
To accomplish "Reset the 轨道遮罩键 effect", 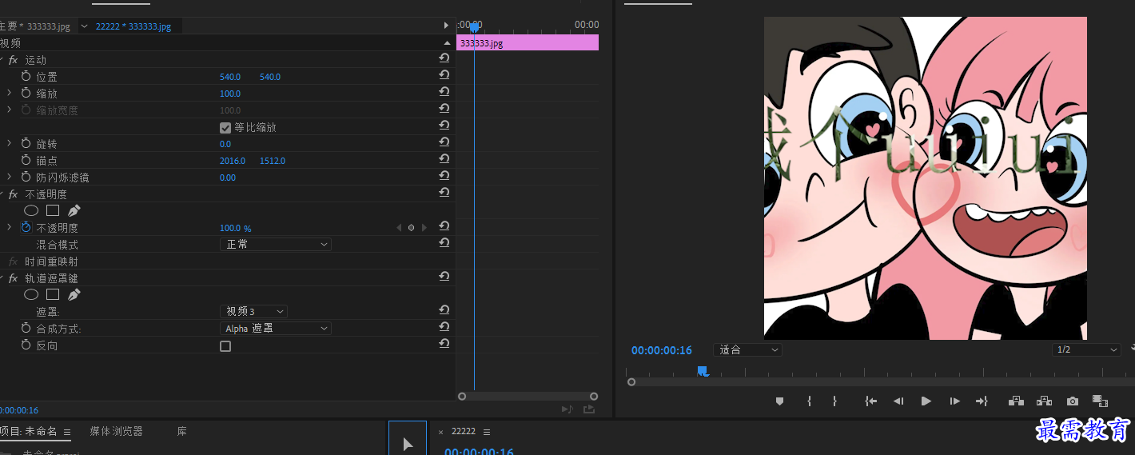I will (444, 277).
